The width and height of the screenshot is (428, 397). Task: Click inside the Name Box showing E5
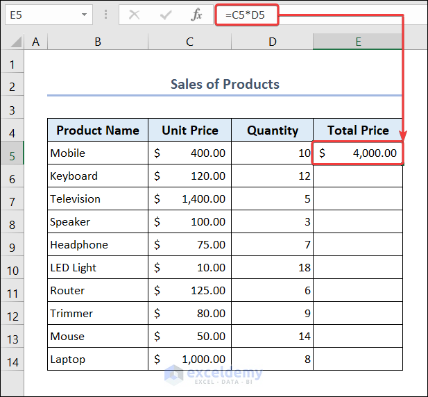click(40, 15)
